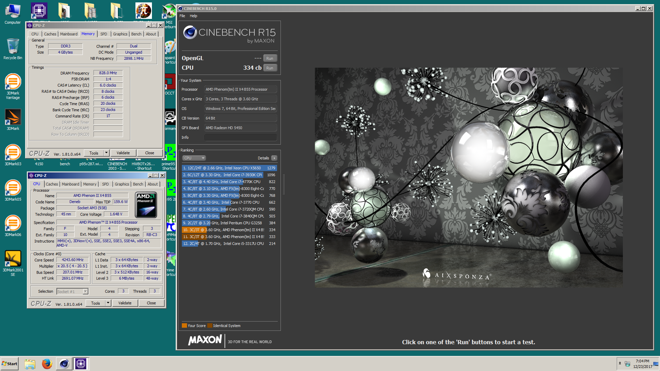The width and height of the screenshot is (660, 371).
Task: Click the Info input field in Cinebench
Action: [x=241, y=137]
